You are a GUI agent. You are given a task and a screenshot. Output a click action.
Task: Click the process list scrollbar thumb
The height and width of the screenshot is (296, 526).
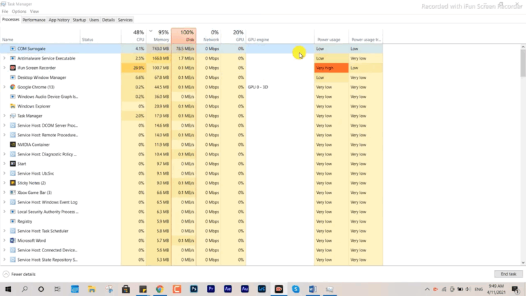tap(523, 63)
